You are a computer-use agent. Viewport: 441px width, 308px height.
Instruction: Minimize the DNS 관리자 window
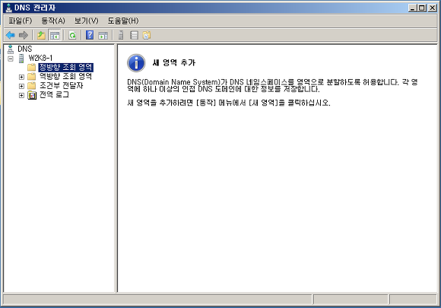(x=412, y=8)
